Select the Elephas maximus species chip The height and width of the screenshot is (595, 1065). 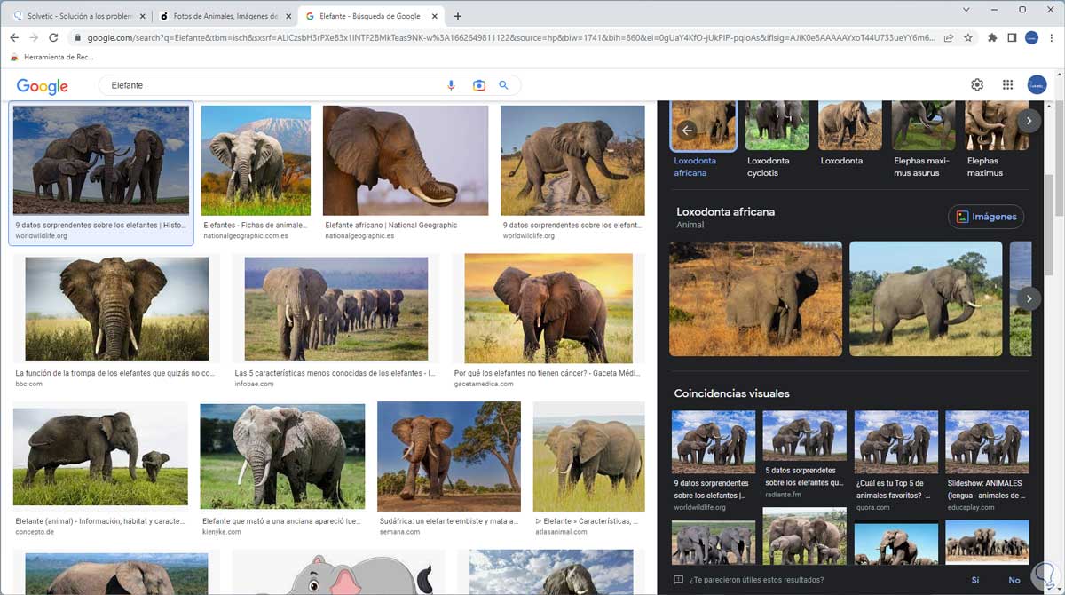coord(997,140)
